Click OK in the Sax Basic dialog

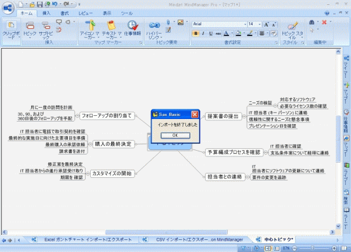point(175,135)
